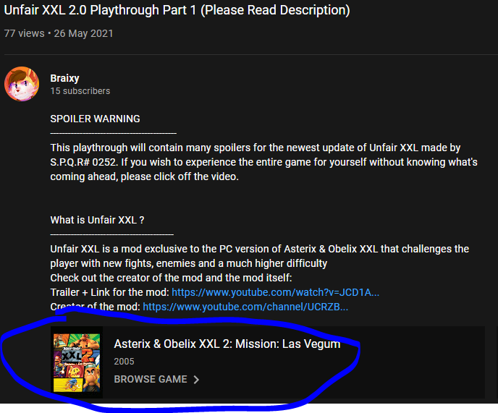Viewport: 498px width, 413px height.
Task: Click the SPOILER WARNING heading
Action: (x=95, y=119)
